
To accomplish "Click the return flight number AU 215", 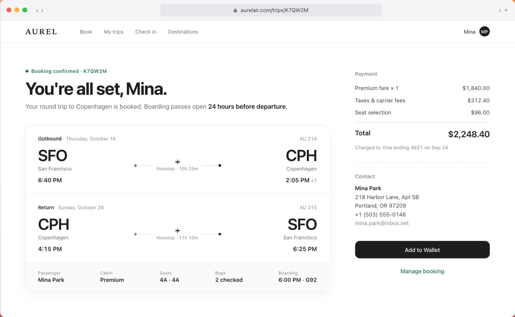I will coord(308,208).
